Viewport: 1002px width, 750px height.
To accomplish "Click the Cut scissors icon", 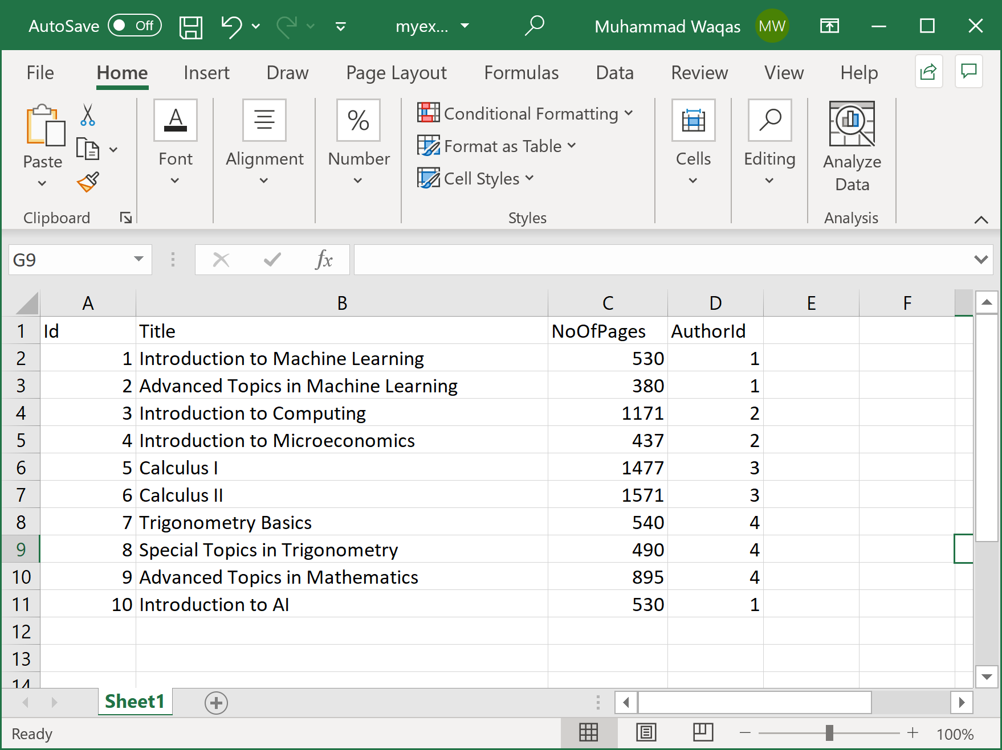I will tap(87, 115).
